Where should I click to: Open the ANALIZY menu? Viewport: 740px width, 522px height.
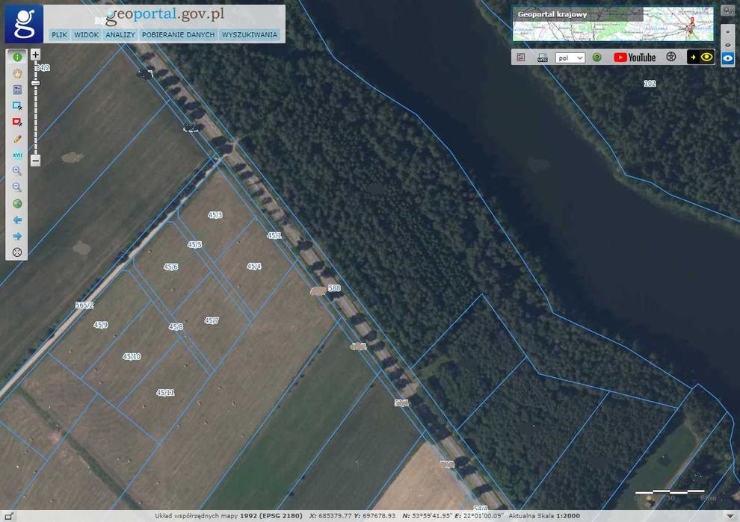(x=120, y=35)
